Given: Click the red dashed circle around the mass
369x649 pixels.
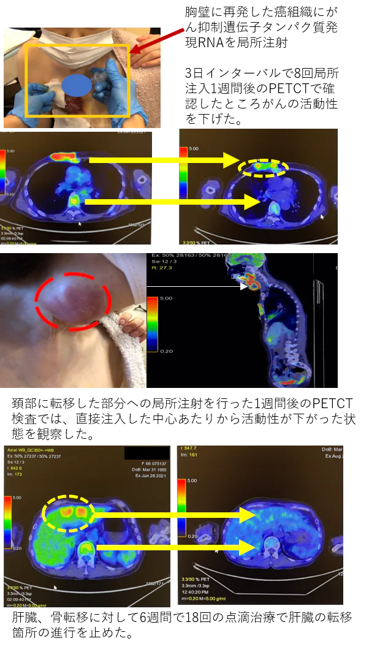Looking at the screenshot, I should point(73,301).
